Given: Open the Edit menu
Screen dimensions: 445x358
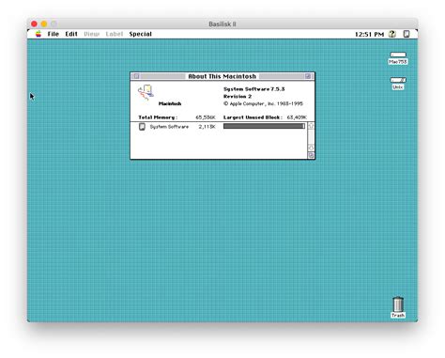Looking at the screenshot, I should pyautogui.click(x=71, y=34).
